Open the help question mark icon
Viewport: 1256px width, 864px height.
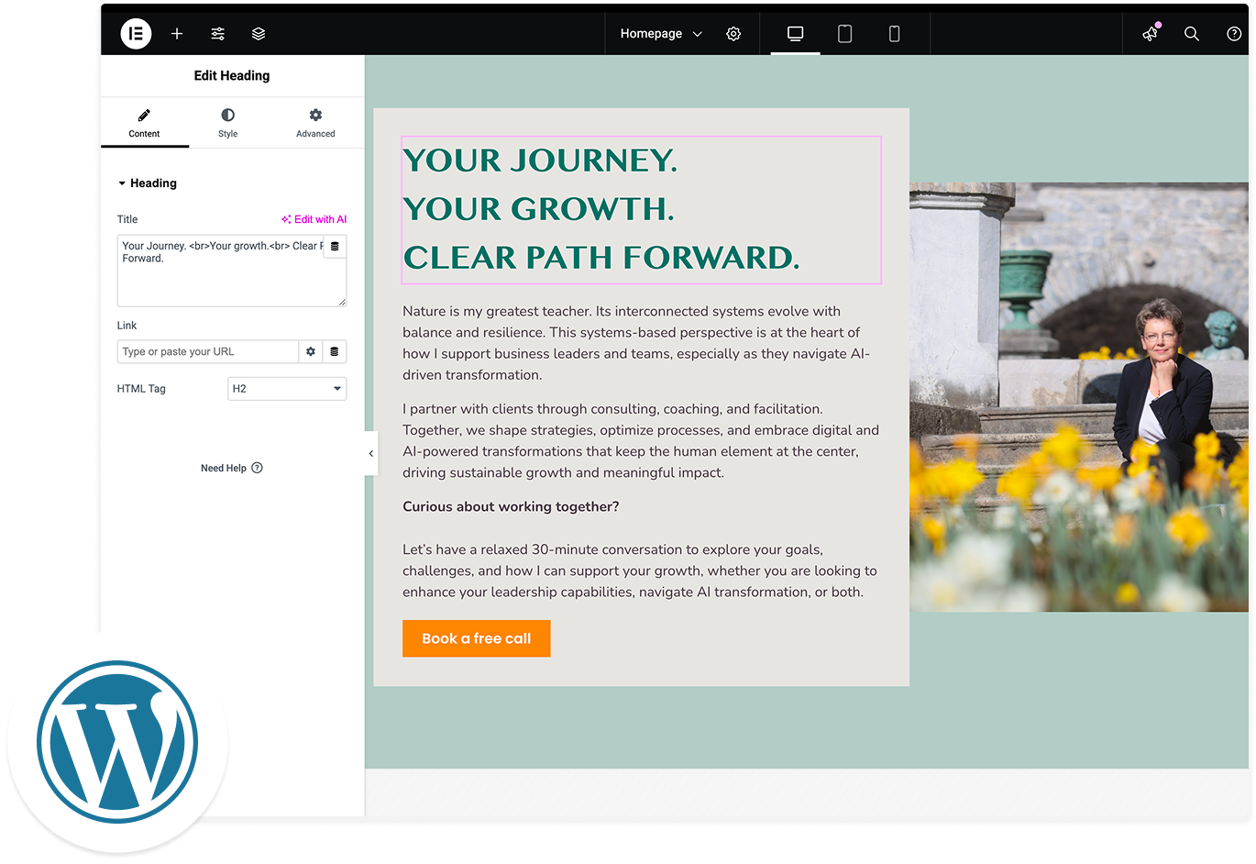point(1234,34)
